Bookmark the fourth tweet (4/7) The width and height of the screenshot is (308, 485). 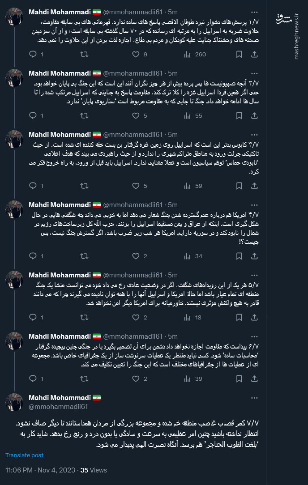click(239, 256)
